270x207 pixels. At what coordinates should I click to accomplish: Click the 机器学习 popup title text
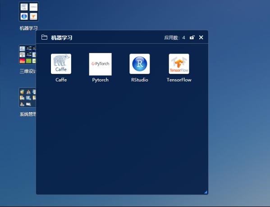(62, 38)
